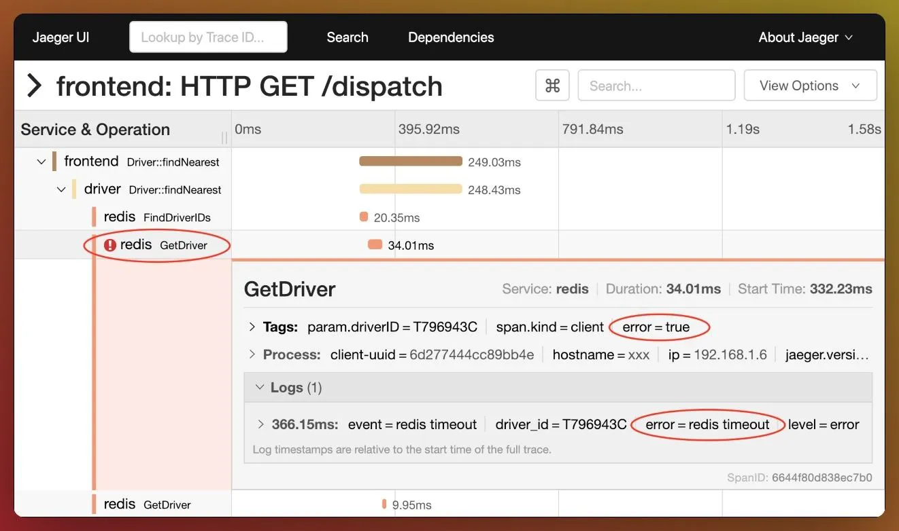Click the 791.84ms timeline tick label

(593, 129)
